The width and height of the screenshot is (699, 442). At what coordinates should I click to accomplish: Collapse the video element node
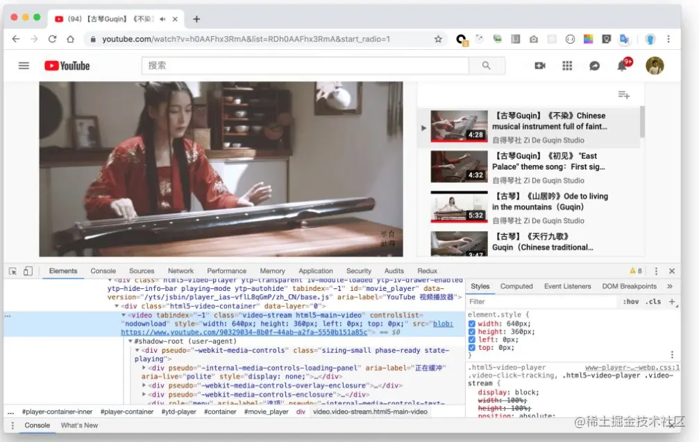[124, 315]
